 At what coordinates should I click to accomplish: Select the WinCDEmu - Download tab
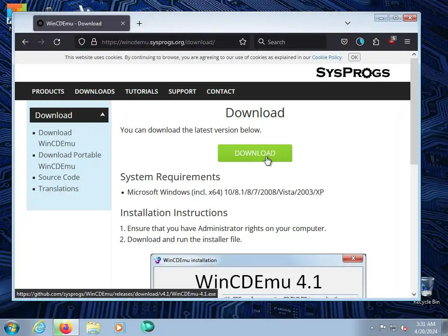(81, 24)
